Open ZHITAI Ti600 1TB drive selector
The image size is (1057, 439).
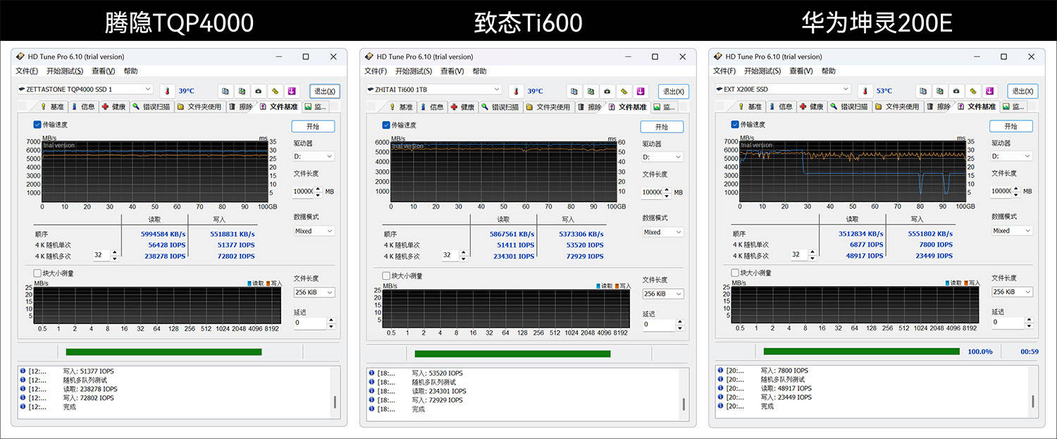point(433,90)
